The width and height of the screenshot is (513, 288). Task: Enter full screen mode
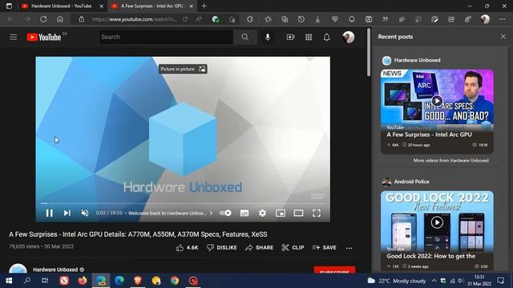[x=317, y=214]
